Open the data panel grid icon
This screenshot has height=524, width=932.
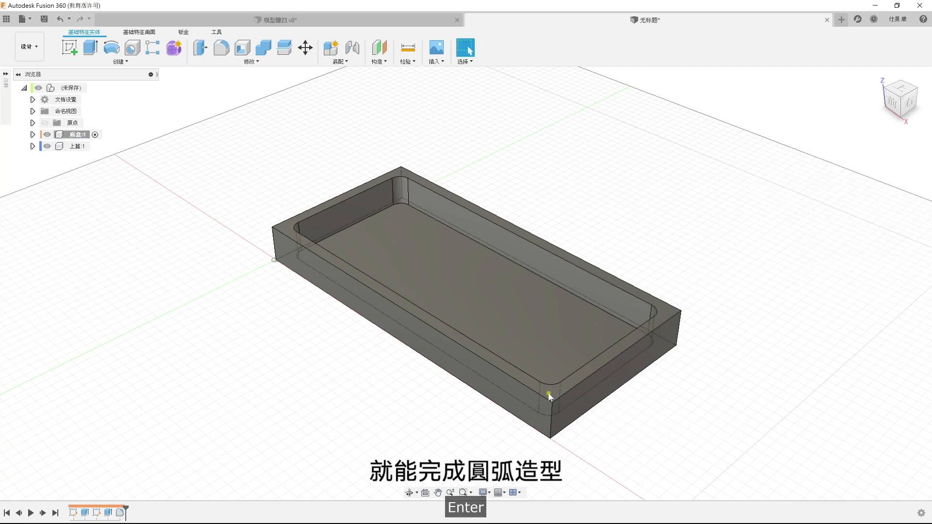click(x=6, y=19)
